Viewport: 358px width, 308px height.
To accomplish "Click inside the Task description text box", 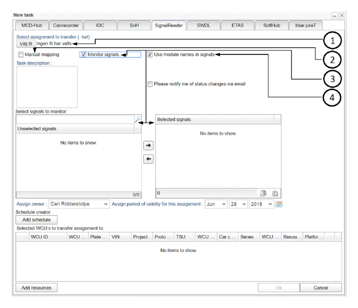I will (47, 87).
